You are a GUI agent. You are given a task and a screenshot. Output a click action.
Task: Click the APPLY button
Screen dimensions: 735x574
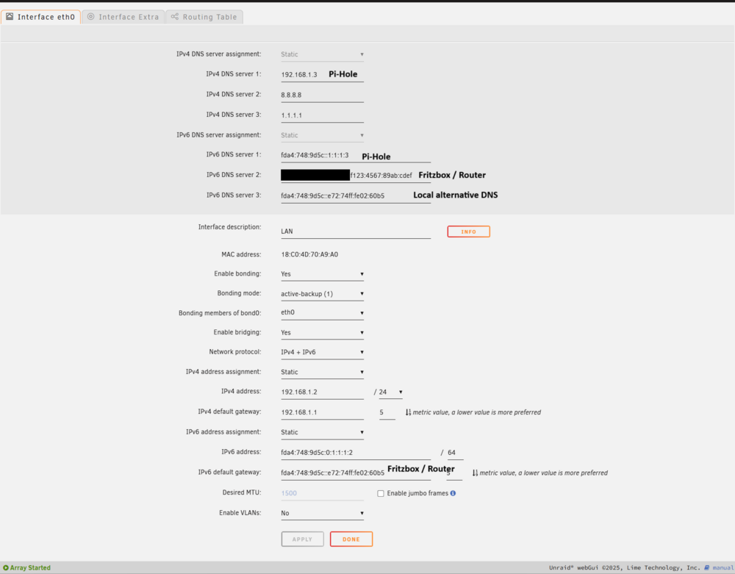pyautogui.click(x=302, y=539)
